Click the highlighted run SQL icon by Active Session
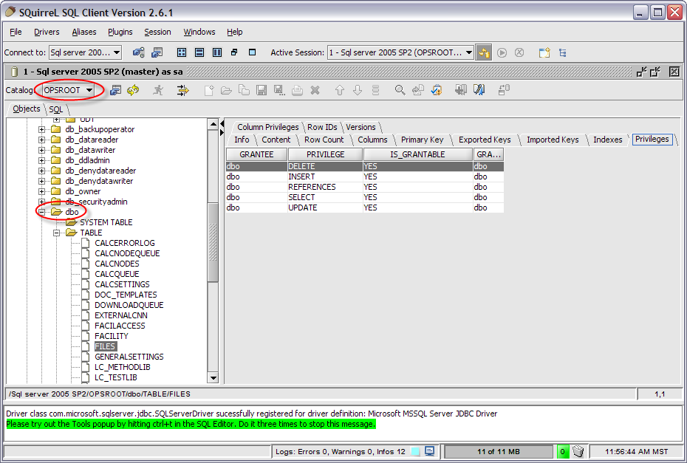The image size is (687, 463). coord(484,52)
